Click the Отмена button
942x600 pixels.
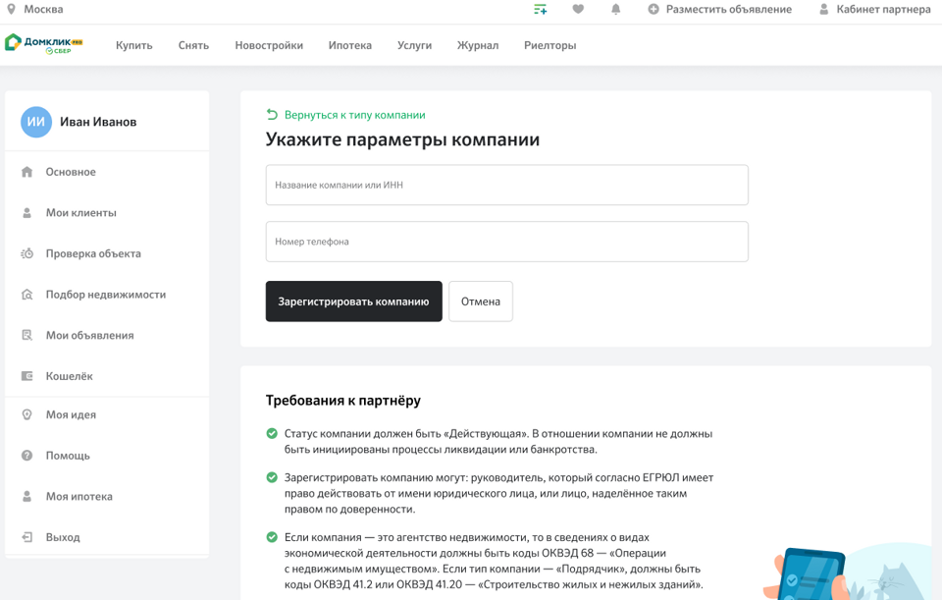tap(481, 301)
